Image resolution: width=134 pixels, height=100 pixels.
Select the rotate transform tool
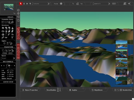(x=9, y=51)
